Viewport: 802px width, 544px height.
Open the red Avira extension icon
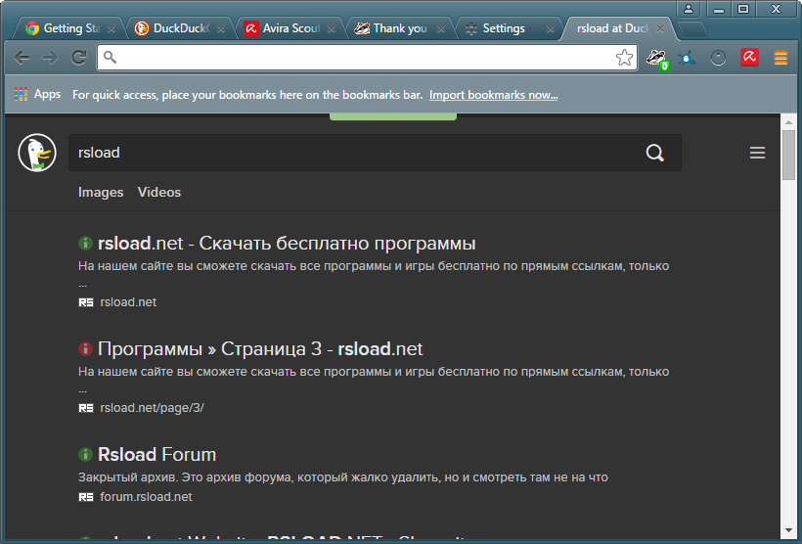749,58
